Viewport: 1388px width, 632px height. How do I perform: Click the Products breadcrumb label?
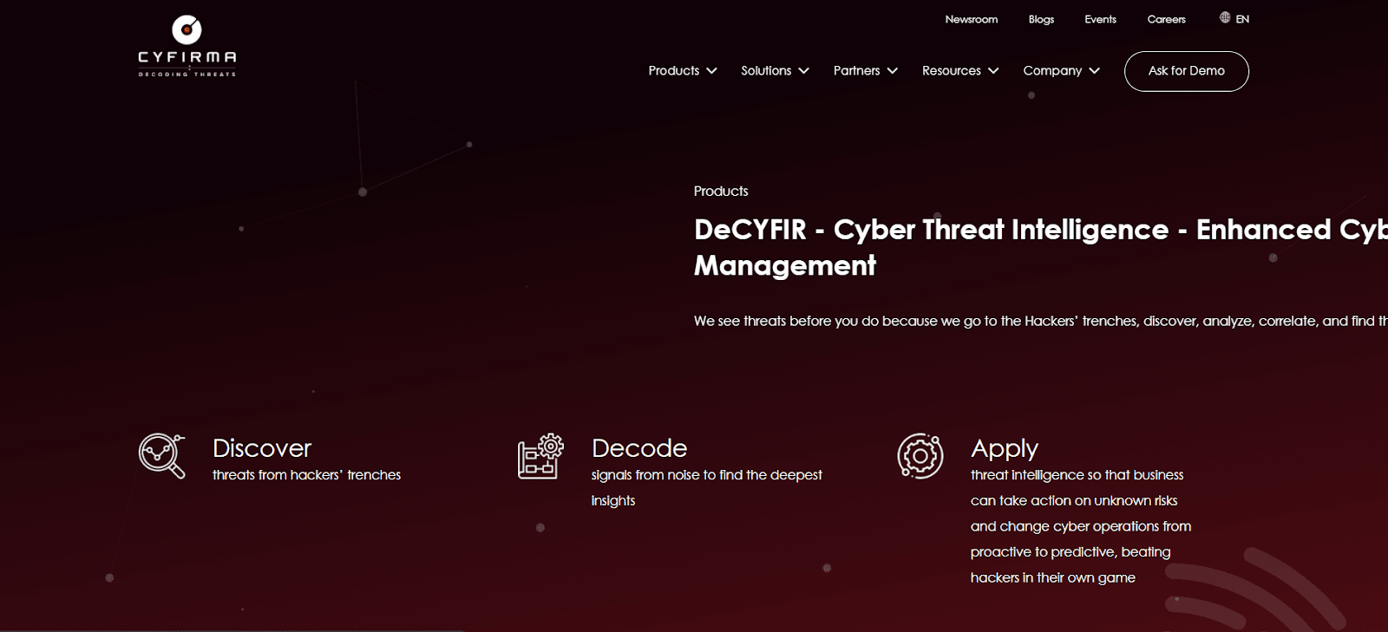[721, 191]
